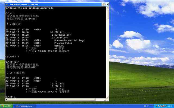
Task: Click the 'C:\111 的目录' heading
Action: pyautogui.click(x=16, y=73)
